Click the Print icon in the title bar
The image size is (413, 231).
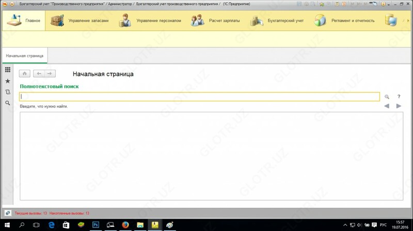pyautogui.click(x=306, y=4)
